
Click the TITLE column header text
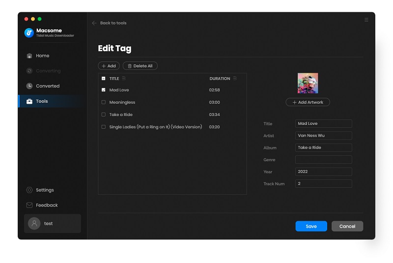pyautogui.click(x=114, y=79)
